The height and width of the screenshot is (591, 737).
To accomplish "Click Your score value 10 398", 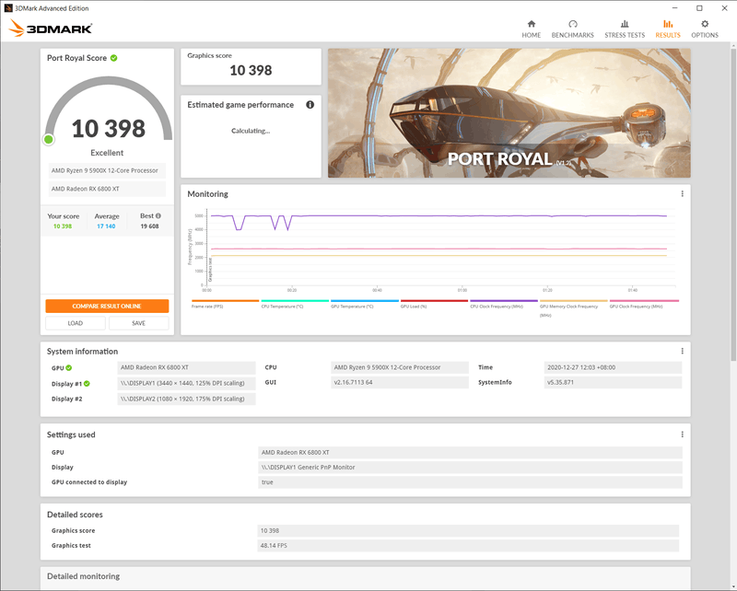I will tap(63, 226).
